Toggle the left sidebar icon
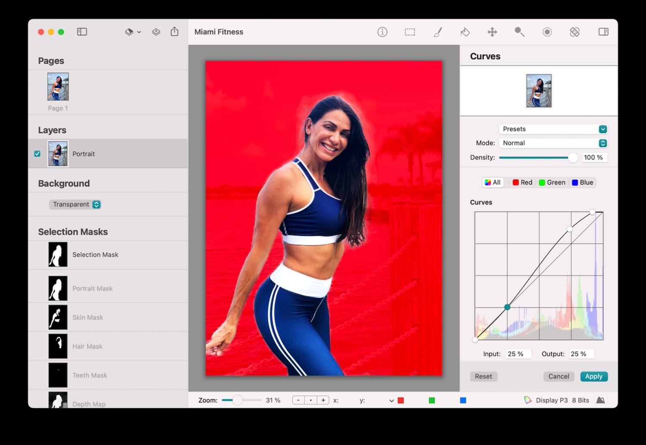Image resolution: width=646 pixels, height=445 pixels. click(82, 32)
